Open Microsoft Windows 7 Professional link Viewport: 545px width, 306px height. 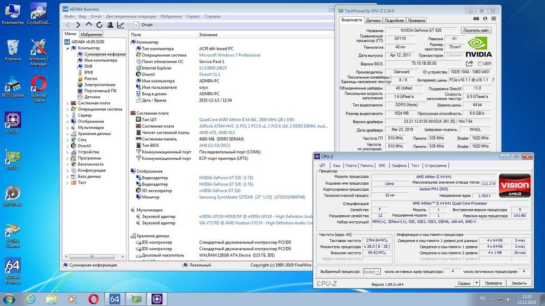pyautogui.click(x=229, y=55)
